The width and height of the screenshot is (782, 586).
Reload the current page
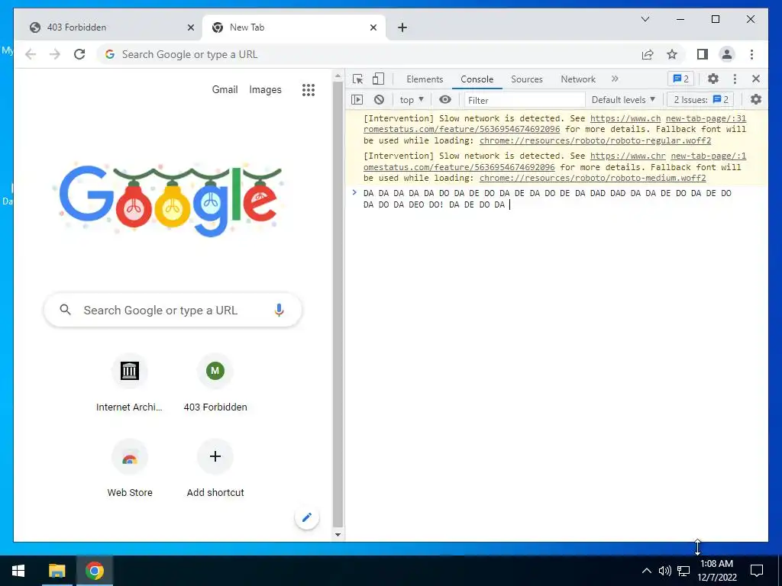coord(79,54)
